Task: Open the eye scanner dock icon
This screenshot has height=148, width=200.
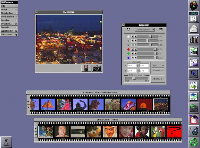Action: click(x=194, y=119)
